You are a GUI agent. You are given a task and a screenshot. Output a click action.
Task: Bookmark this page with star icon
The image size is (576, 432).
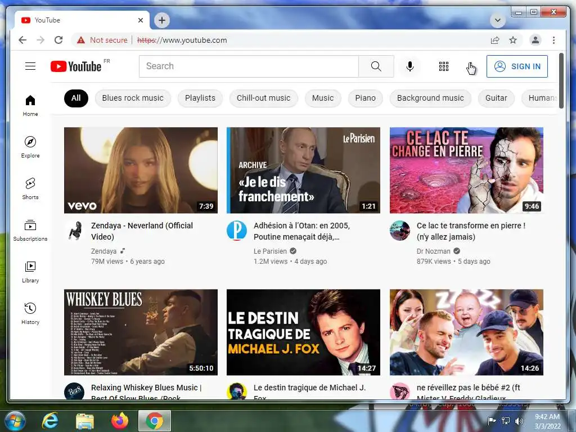tap(513, 40)
